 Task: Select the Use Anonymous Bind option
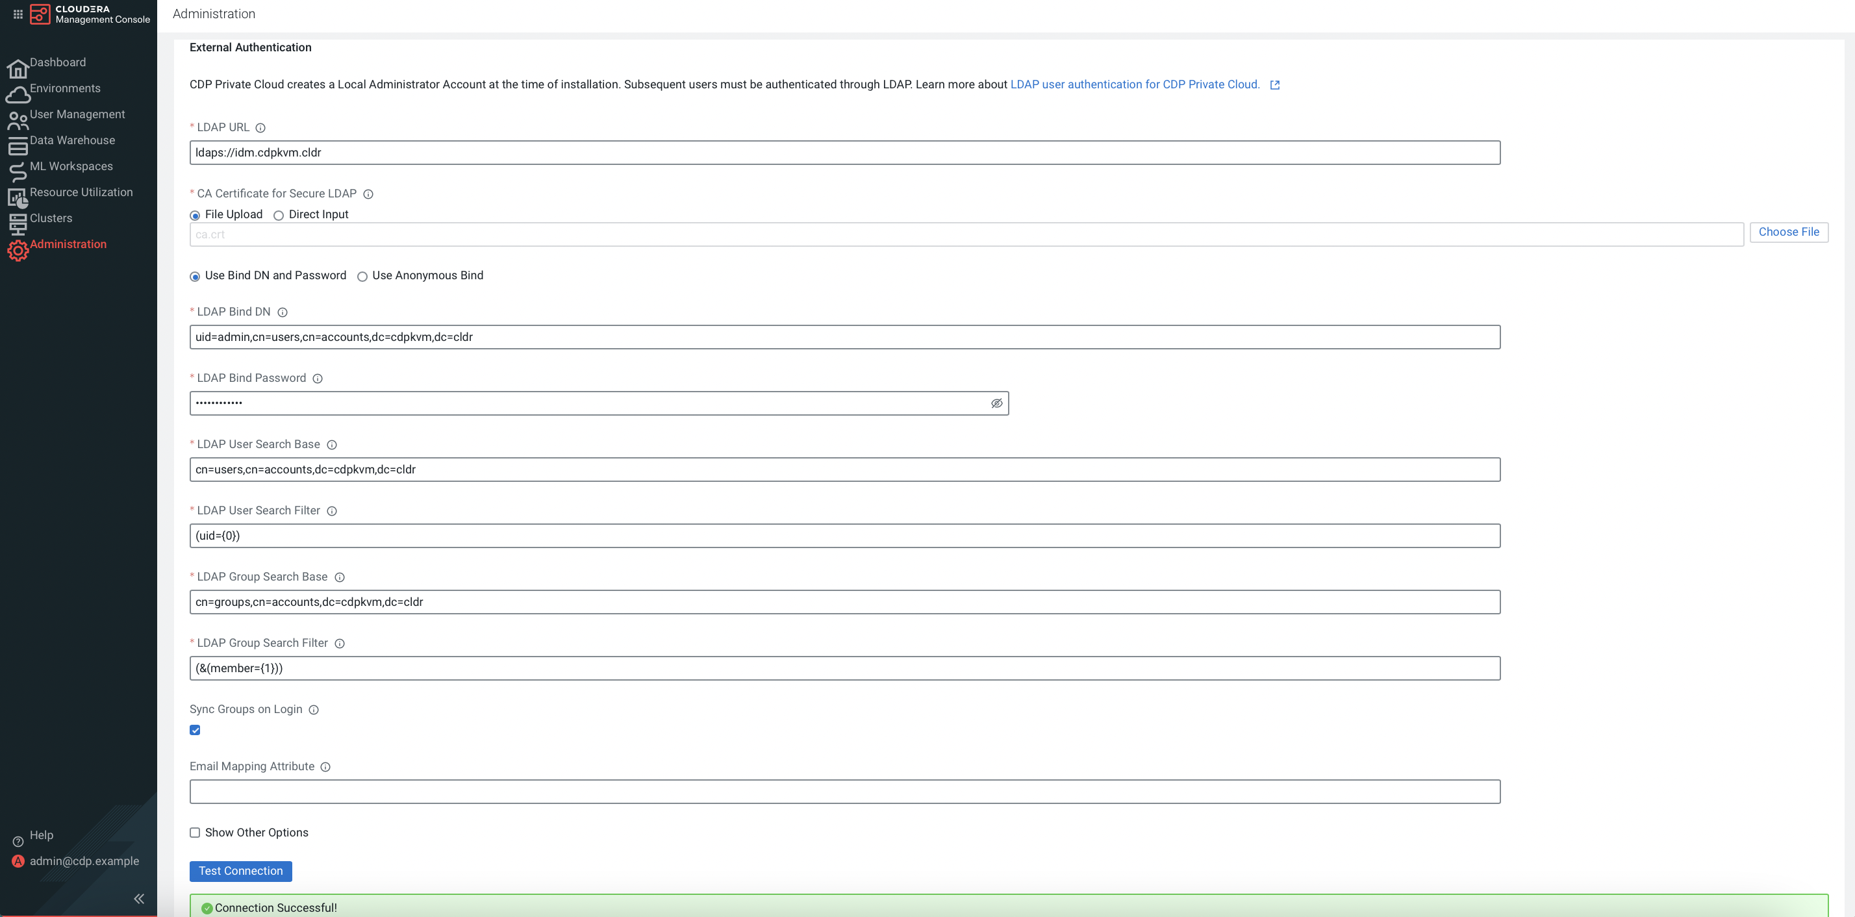(362, 275)
